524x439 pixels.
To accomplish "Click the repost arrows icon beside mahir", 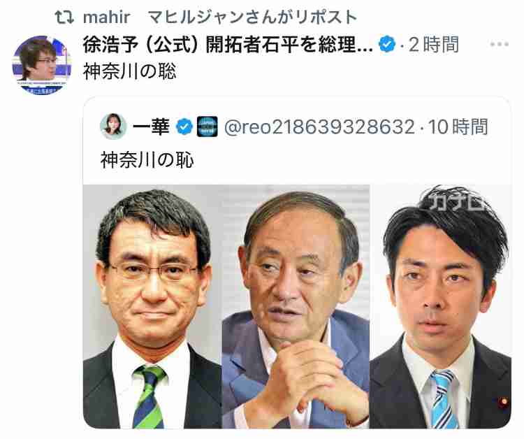I will 64,17.
